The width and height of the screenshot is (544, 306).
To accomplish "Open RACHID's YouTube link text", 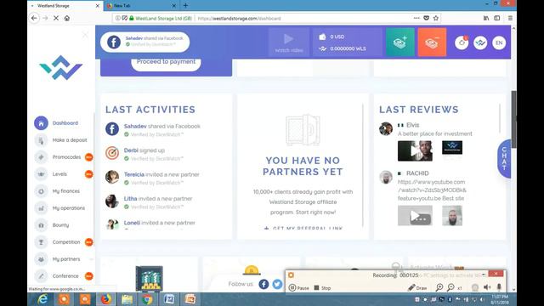I will pos(432,190).
